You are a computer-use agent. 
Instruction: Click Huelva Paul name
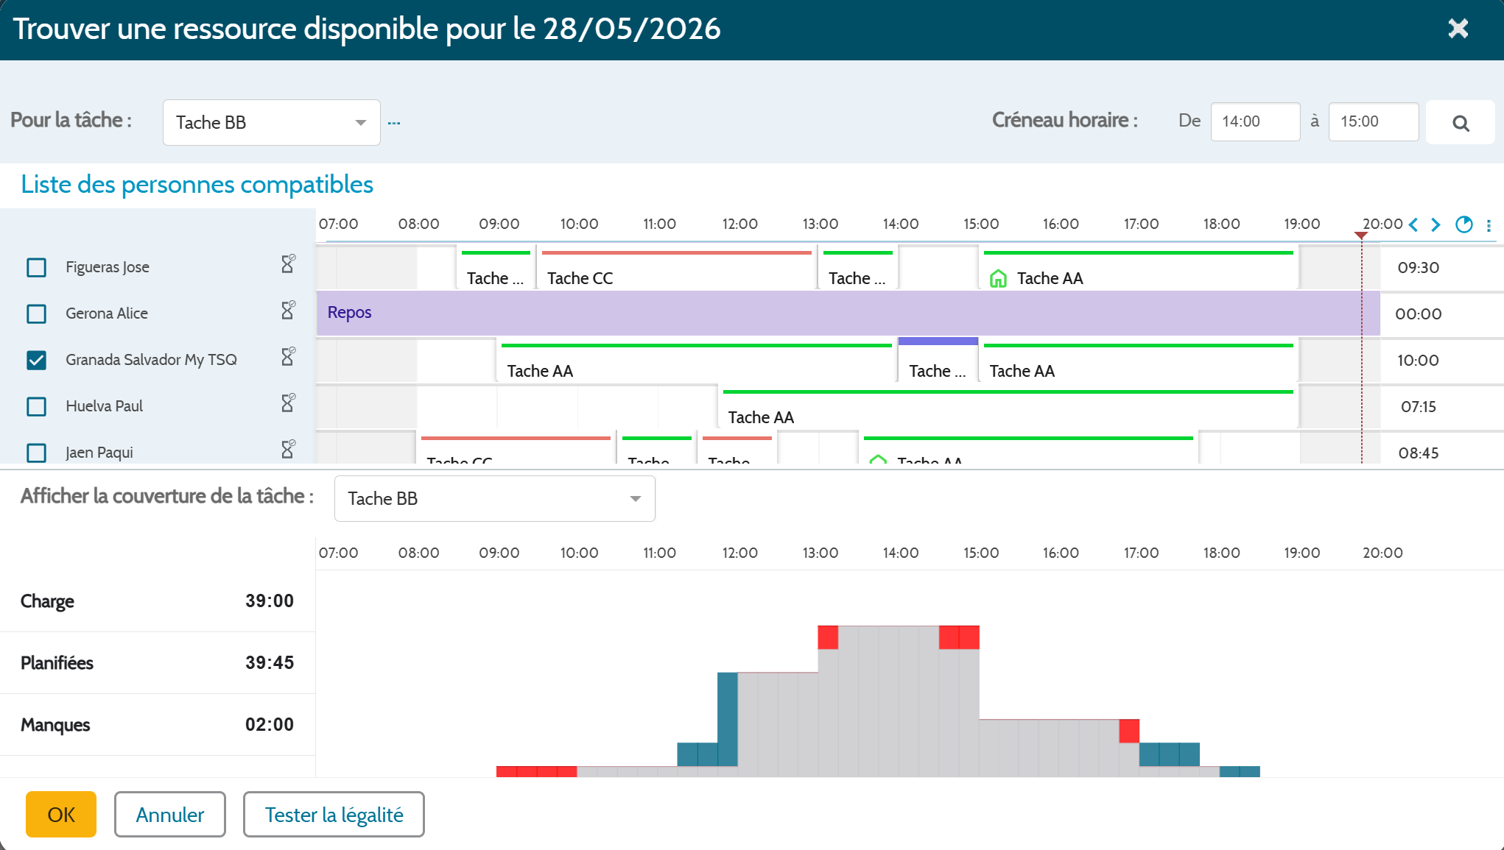pyautogui.click(x=105, y=406)
